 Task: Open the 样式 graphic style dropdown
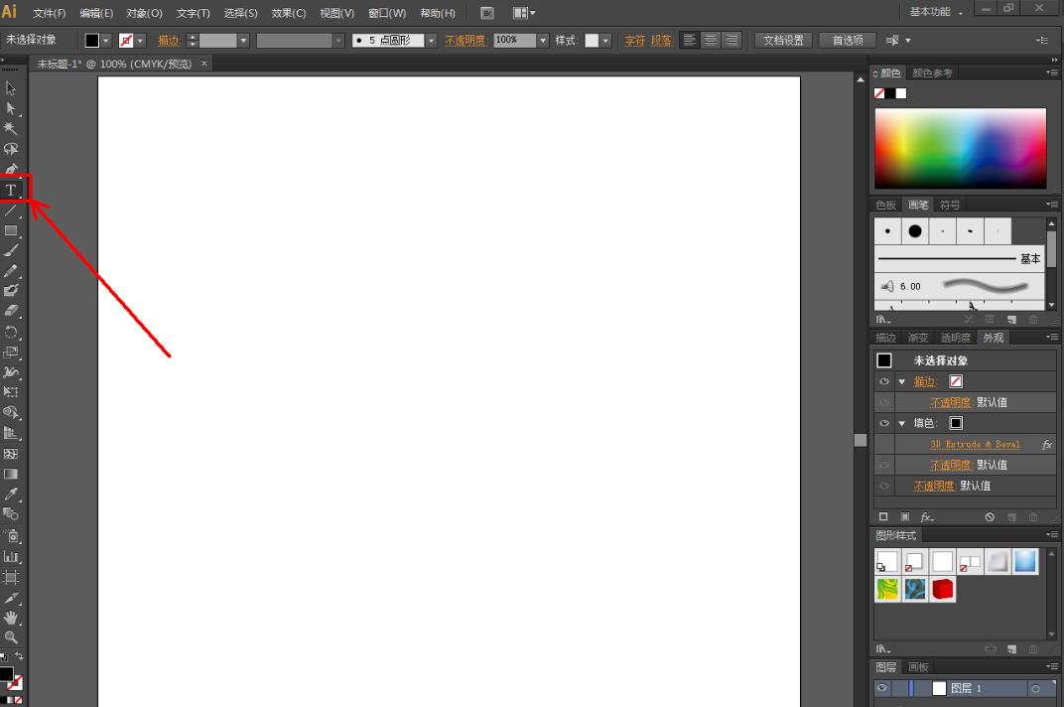(x=606, y=41)
